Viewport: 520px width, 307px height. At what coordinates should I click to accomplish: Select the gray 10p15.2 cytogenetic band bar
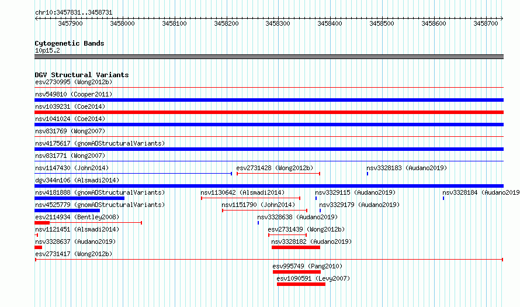click(x=269, y=57)
